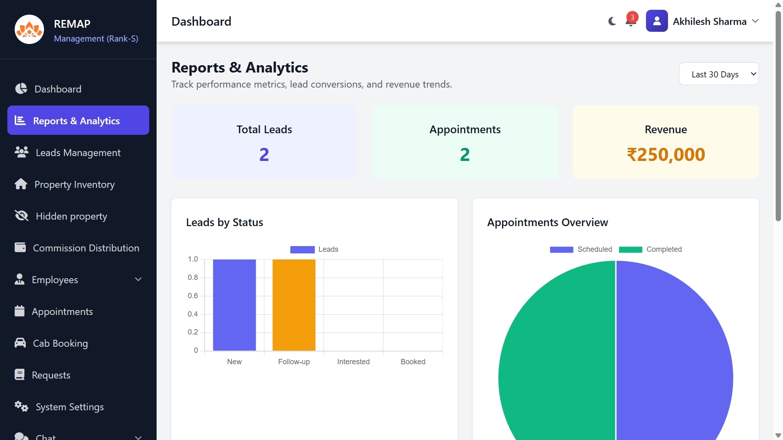Click the Revenue summary card
783x440 pixels.
click(x=665, y=142)
